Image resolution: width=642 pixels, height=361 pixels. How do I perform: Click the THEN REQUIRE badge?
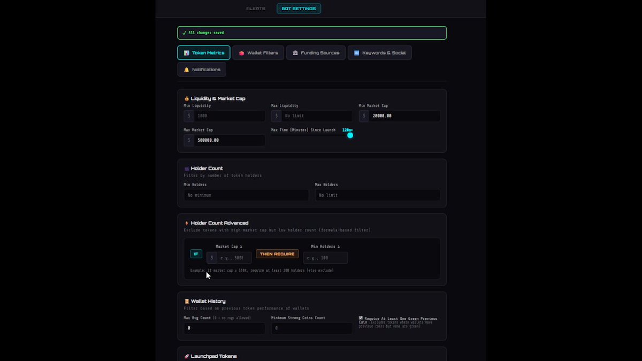pos(277,254)
